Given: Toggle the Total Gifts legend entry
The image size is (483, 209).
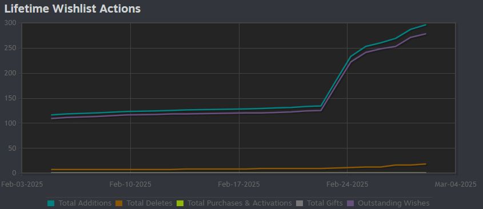Looking at the screenshot, I should pos(319,203).
